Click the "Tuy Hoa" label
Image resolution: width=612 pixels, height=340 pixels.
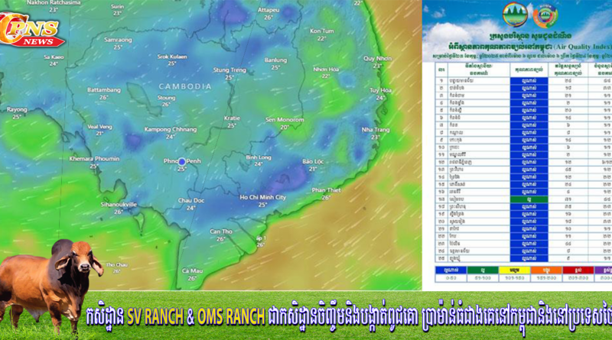click(380, 90)
